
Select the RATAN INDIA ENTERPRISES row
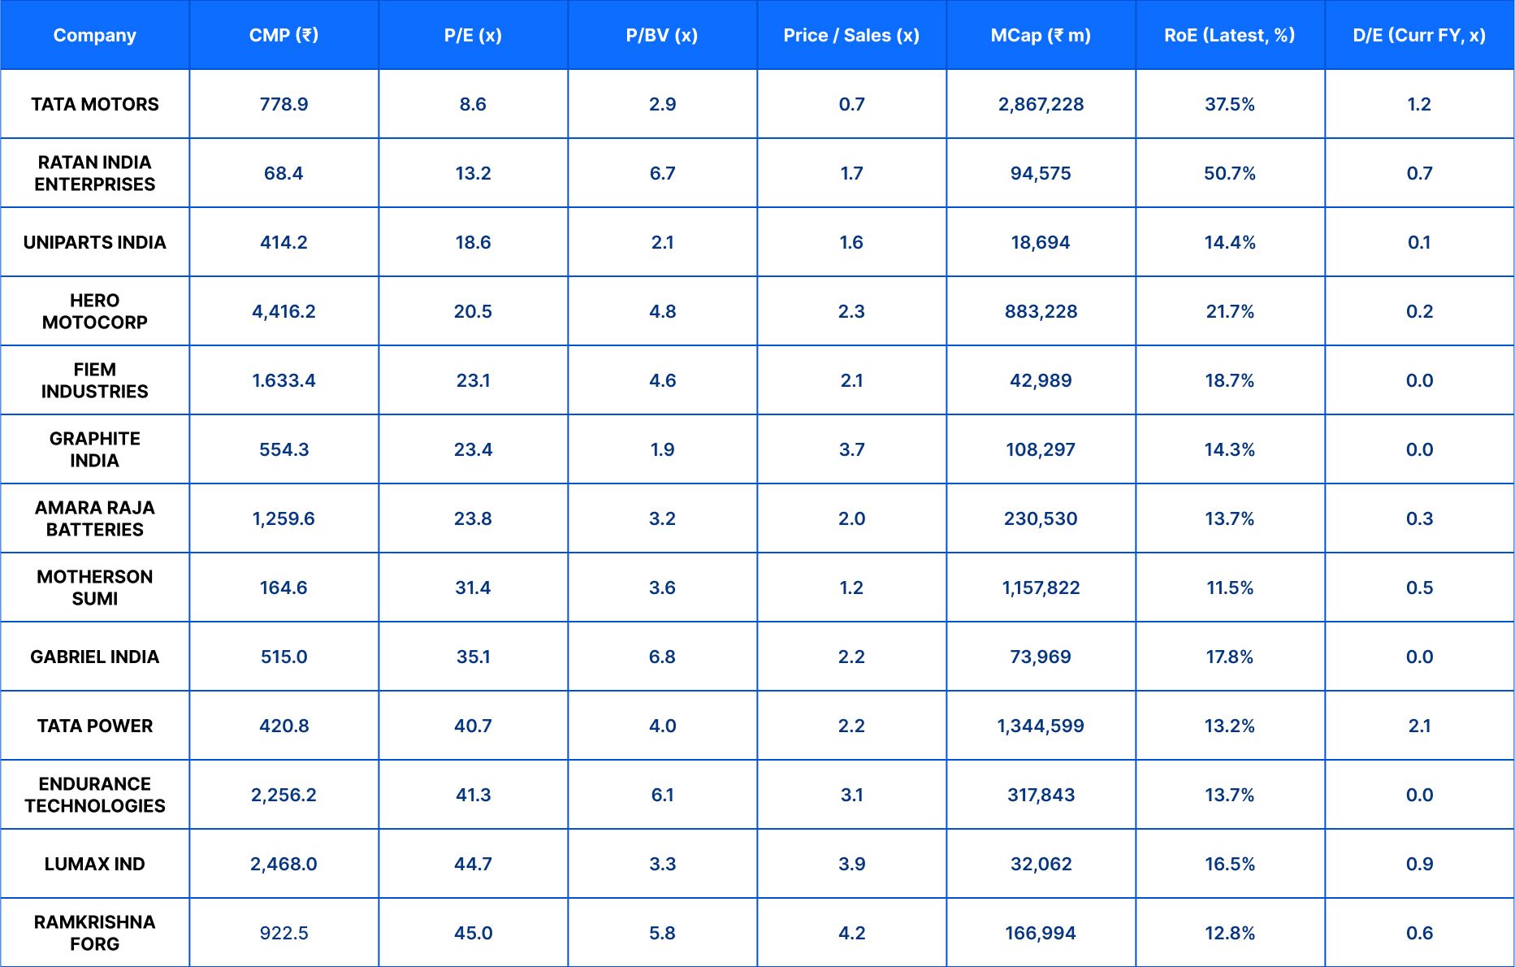[94, 172]
